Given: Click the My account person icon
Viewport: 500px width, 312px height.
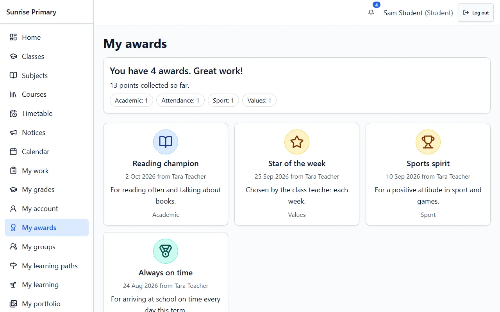Looking at the screenshot, I should click(x=13, y=209).
